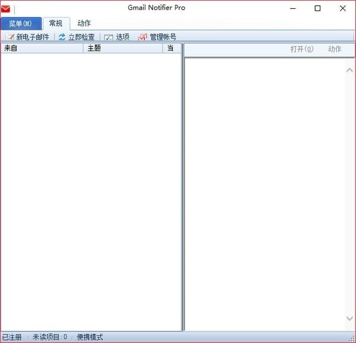
Task: Open the 菜单(M) menu
Action: (21, 24)
